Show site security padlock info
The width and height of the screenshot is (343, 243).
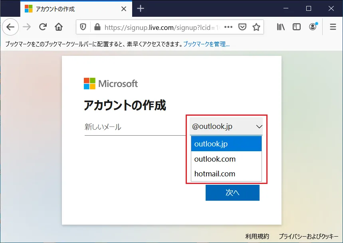(97, 27)
